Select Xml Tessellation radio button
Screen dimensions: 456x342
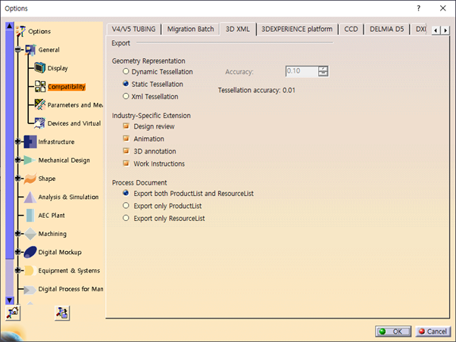point(126,96)
